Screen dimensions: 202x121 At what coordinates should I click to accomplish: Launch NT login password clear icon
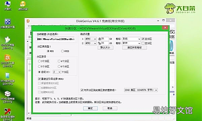pyautogui.click(x=8, y=114)
